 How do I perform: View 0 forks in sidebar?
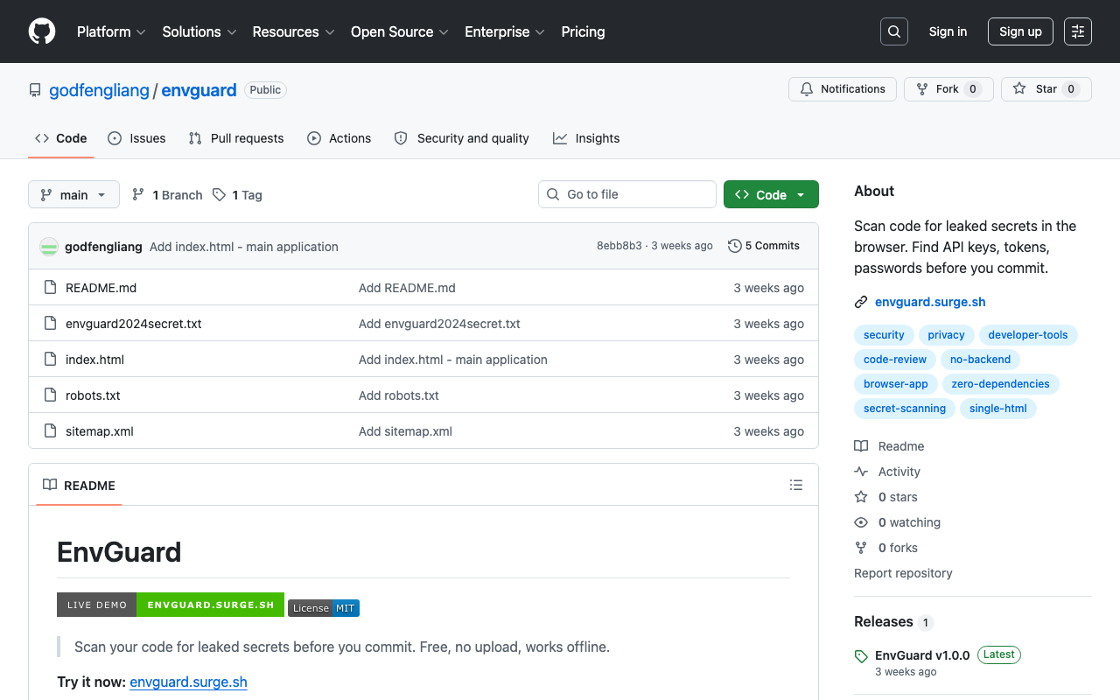(885, 548)
